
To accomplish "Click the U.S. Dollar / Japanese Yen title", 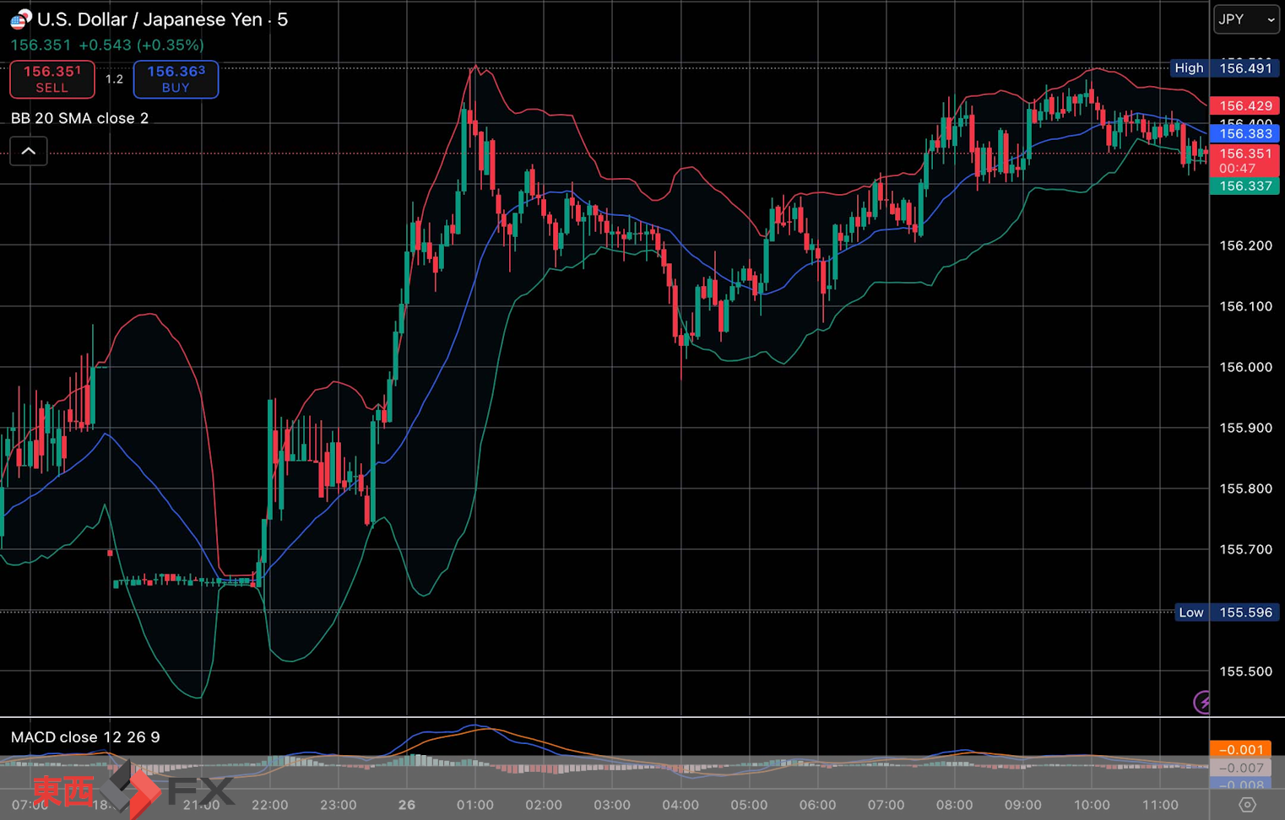I will pyautogui.click(x=162, y=19).
